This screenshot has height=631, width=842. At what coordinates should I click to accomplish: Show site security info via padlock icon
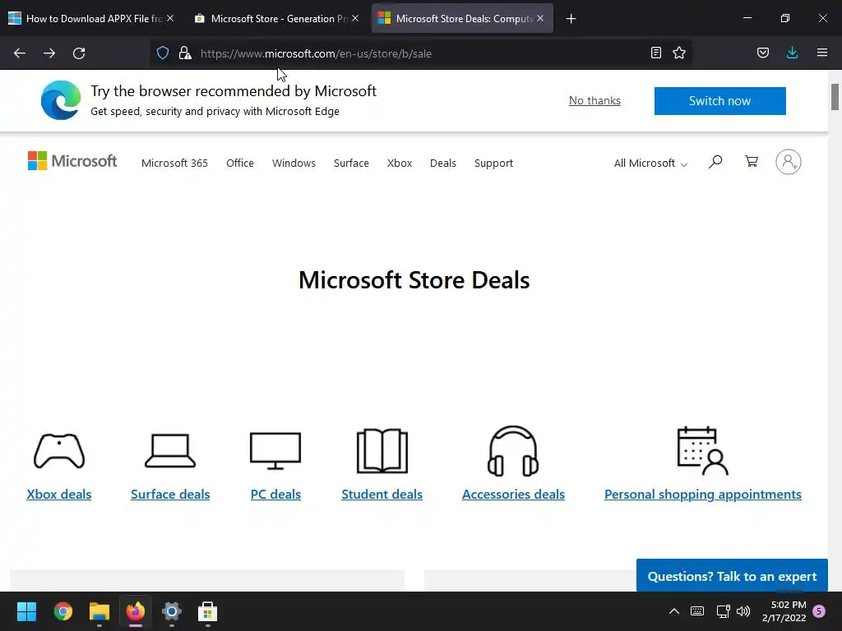coord(185,53)
